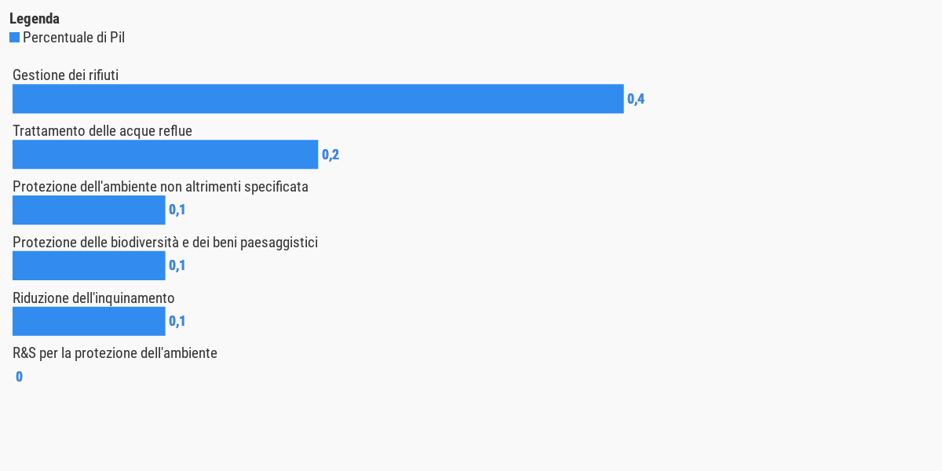Viewport: 942px width, 471px height.
Task: Click the Protezione dell'ambiente non altrimenti specificata bar
Action: click(89, 210)
